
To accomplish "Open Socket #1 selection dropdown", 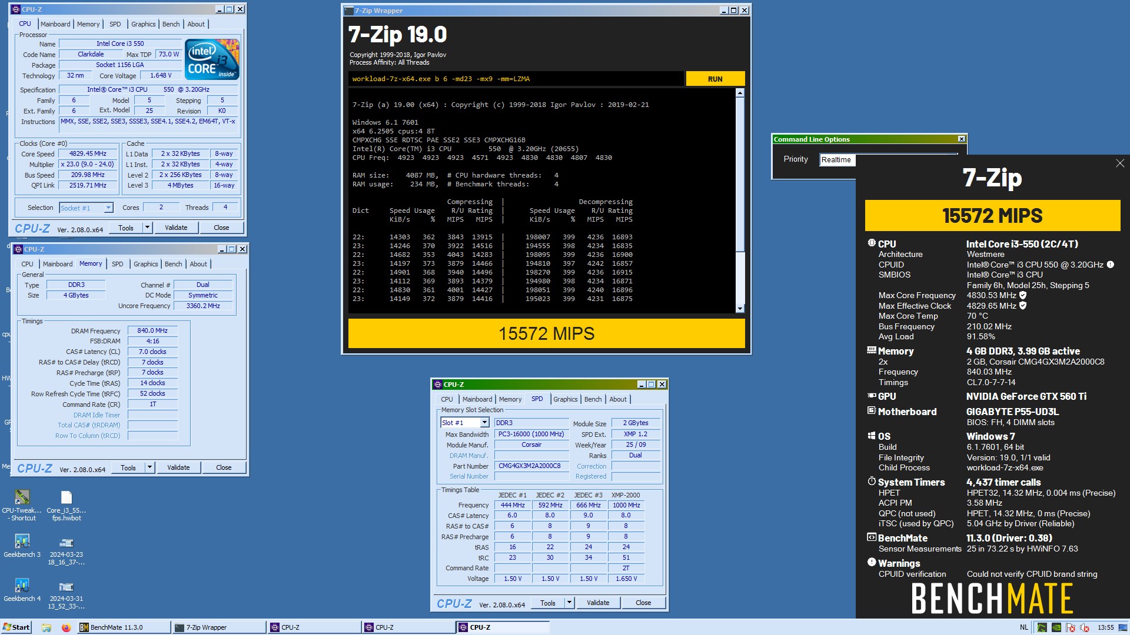I will pos(108,208).
